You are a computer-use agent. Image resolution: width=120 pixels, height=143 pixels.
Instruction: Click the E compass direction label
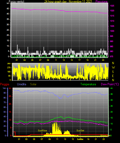113,76
